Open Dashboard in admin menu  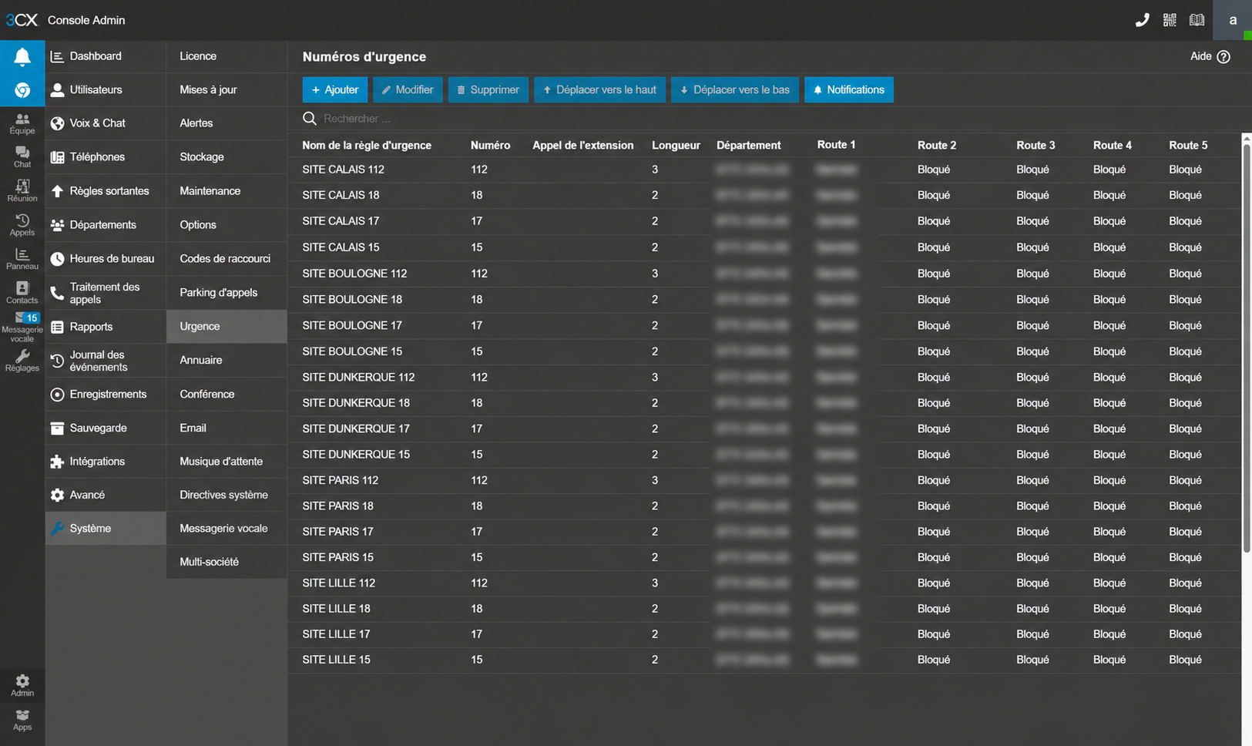pos(106,56)
